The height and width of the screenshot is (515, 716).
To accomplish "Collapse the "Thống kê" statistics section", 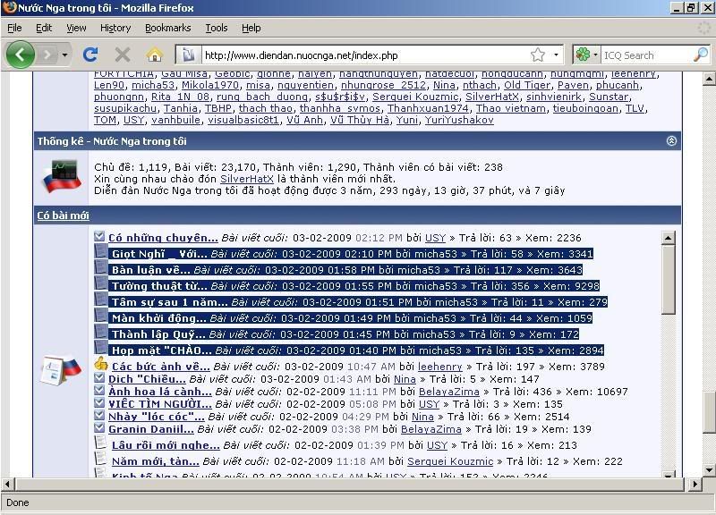I will pyautogui.click(x=671, y=141).
